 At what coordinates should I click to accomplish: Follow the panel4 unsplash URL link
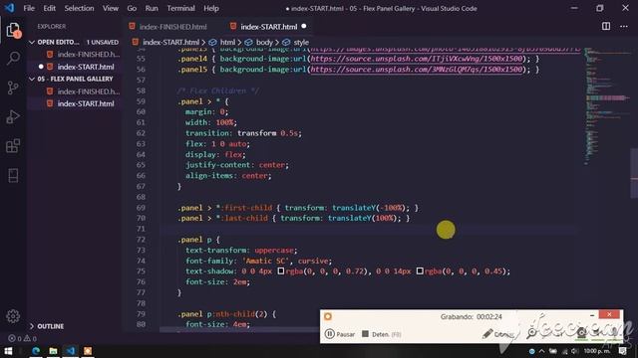pos(417,59)
